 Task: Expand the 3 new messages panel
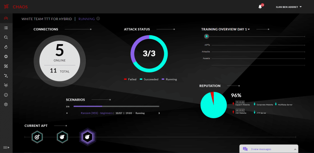pyautogui.click(x=269, y=149)
